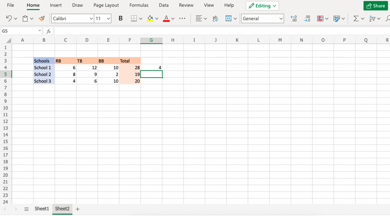Open the more options ellipsis
Viewport: 390px width, 216px height.
click(182, 19)
